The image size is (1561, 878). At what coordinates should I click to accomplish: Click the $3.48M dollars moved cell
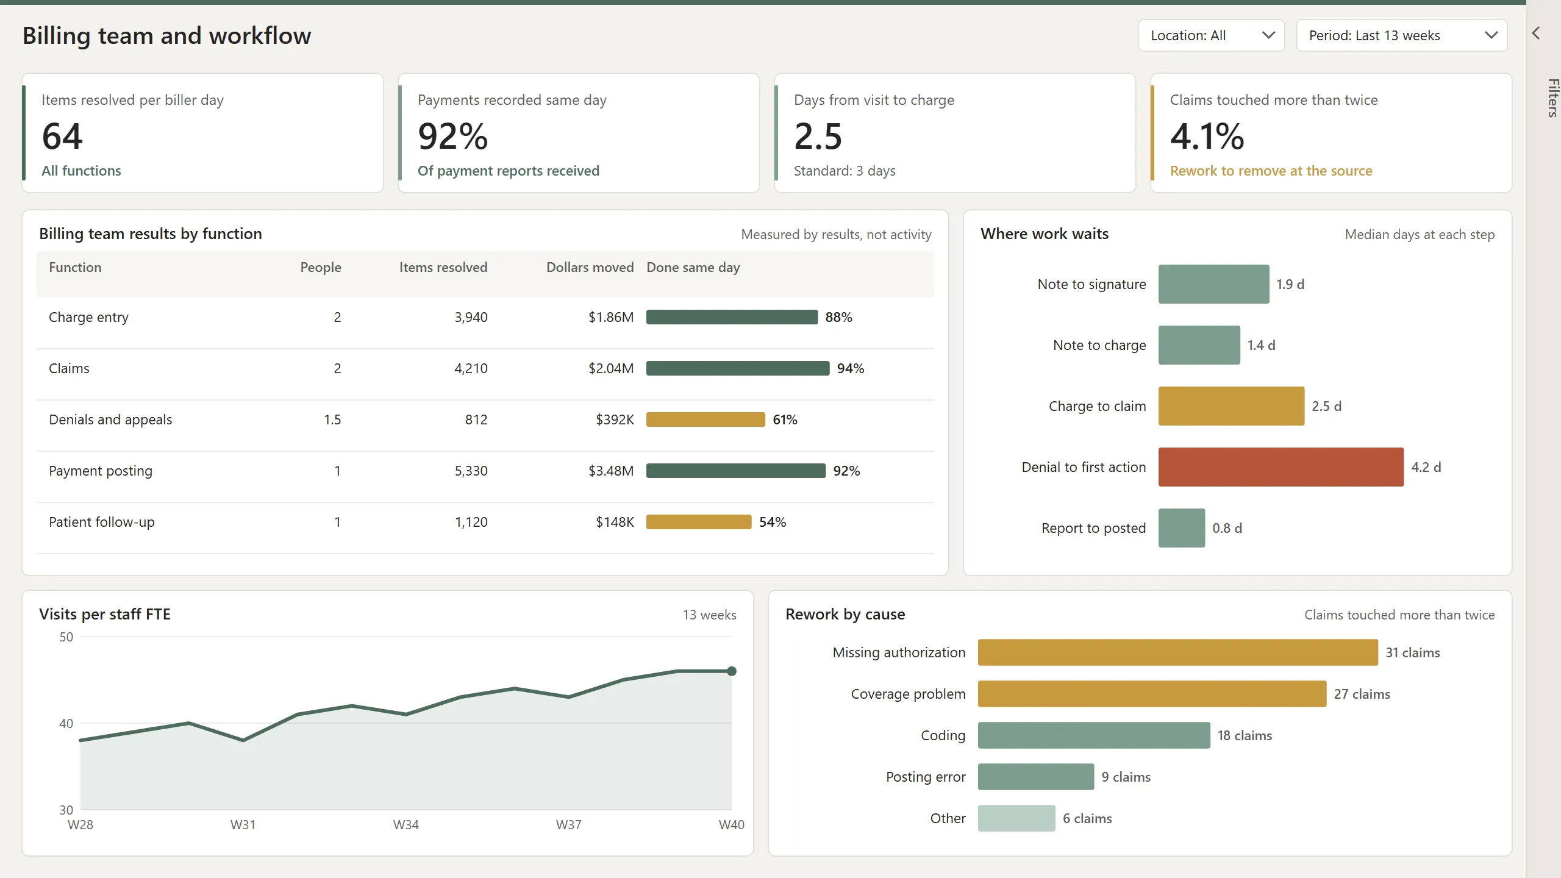(x=611, y=471)
